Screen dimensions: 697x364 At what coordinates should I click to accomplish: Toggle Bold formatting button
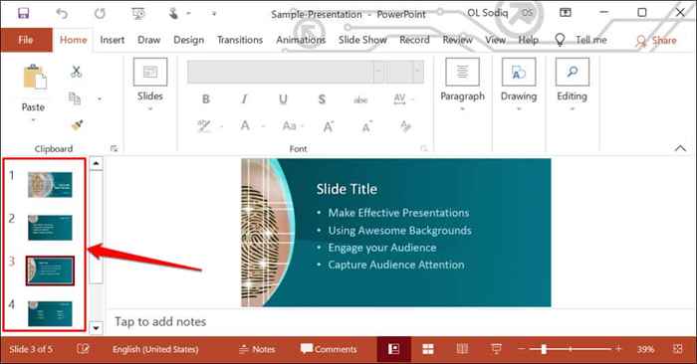click(x=206, y=99)
